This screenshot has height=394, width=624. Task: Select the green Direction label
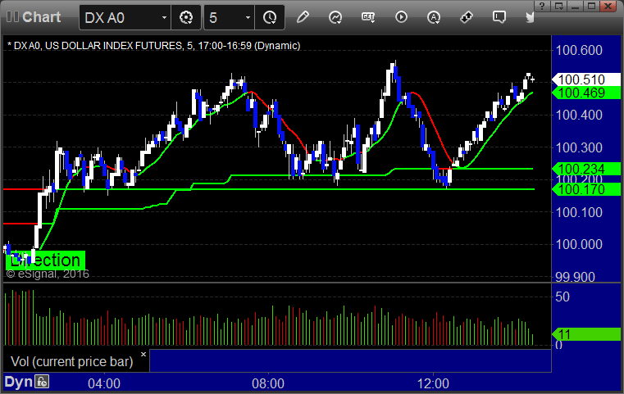[x=45, y=260]
